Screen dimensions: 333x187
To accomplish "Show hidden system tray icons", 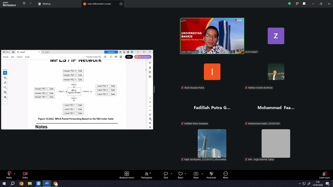I will [300, 183].
